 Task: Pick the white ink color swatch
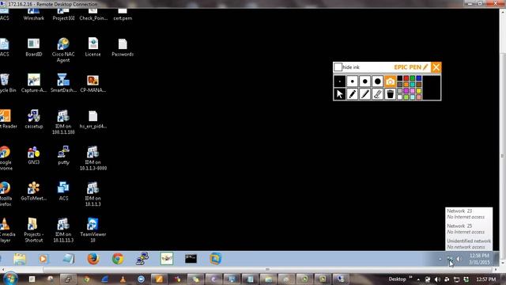pyautogui.click(x=399, y=97)
